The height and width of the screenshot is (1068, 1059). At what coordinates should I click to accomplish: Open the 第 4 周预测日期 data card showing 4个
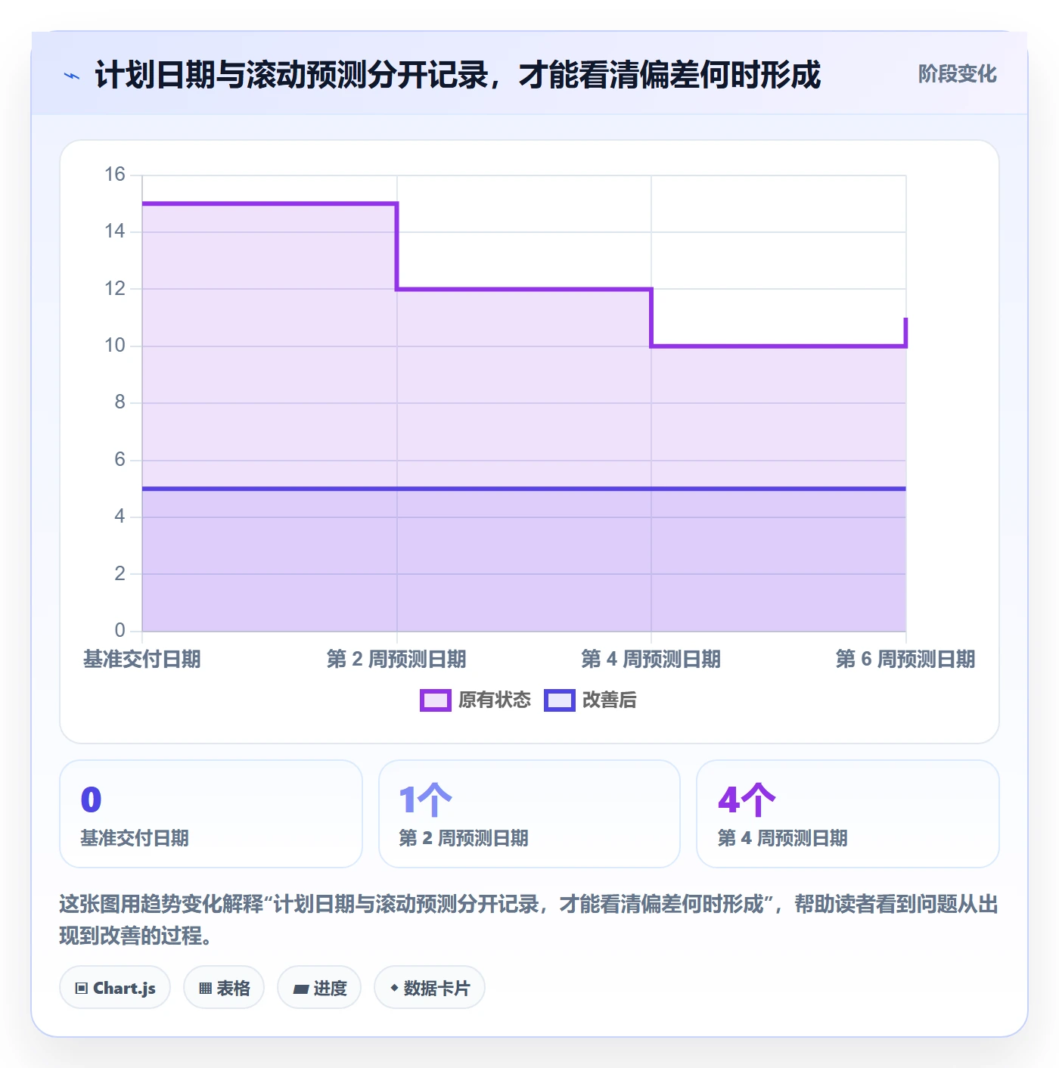848,814
